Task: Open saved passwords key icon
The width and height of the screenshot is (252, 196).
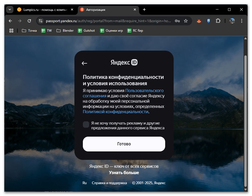Action: pos(177,21)
